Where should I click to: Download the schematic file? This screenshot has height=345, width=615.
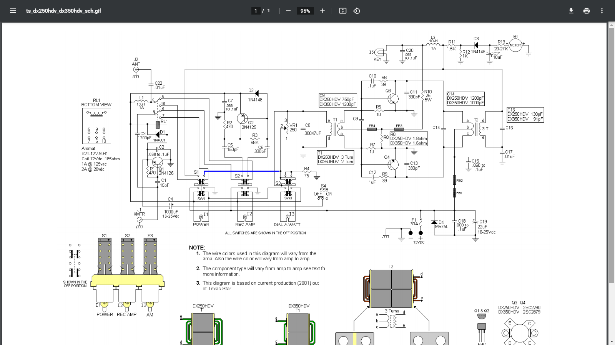click(x=571, y=11)
